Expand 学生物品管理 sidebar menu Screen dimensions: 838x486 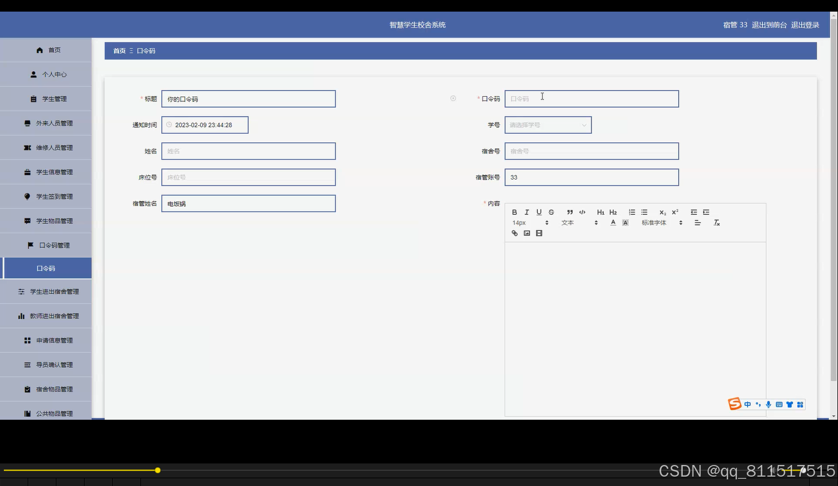click(x=46, y=220)
